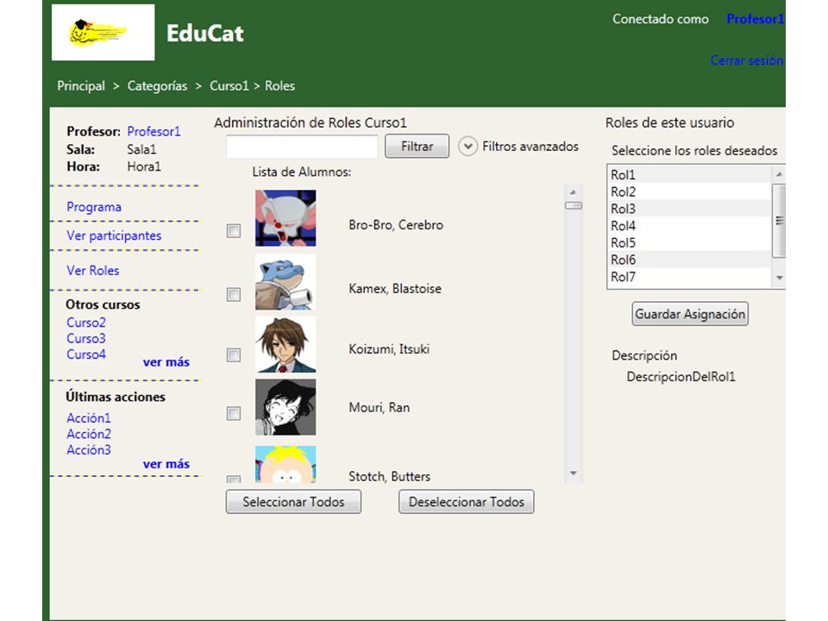Open the Profesor1 user link in header
This screenshot has width=828, height=621.
(756, 19)
